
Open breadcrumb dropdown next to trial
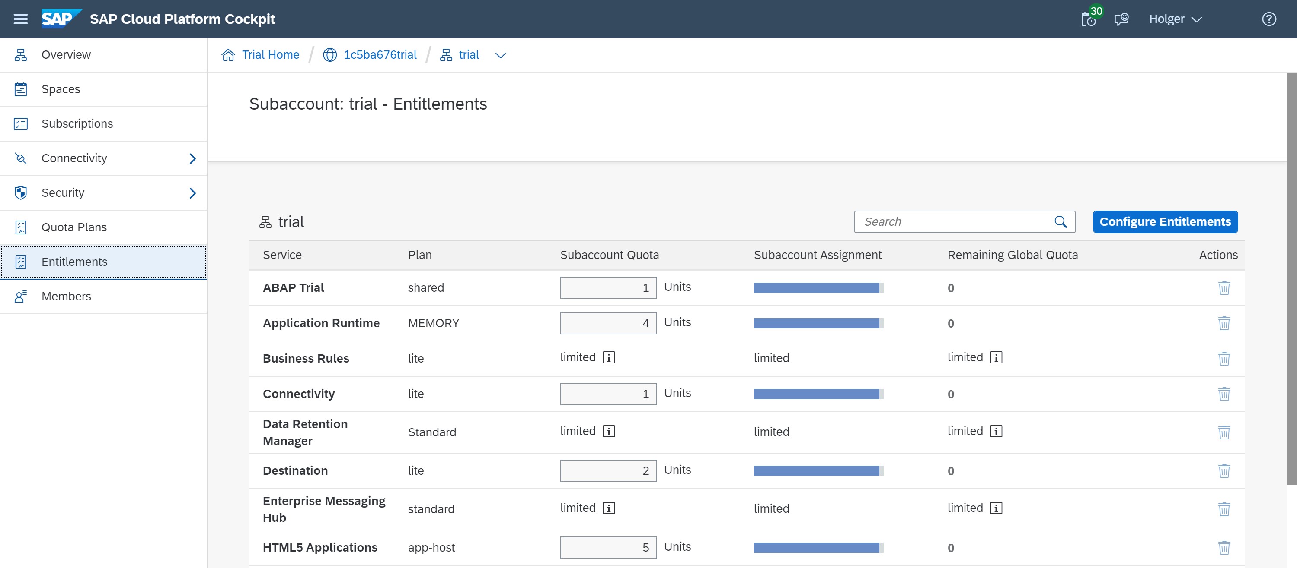(x=500, y=55)
